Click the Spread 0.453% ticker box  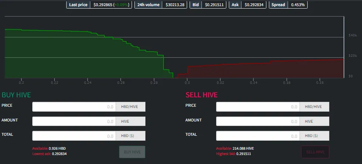(x=288, y=4)
